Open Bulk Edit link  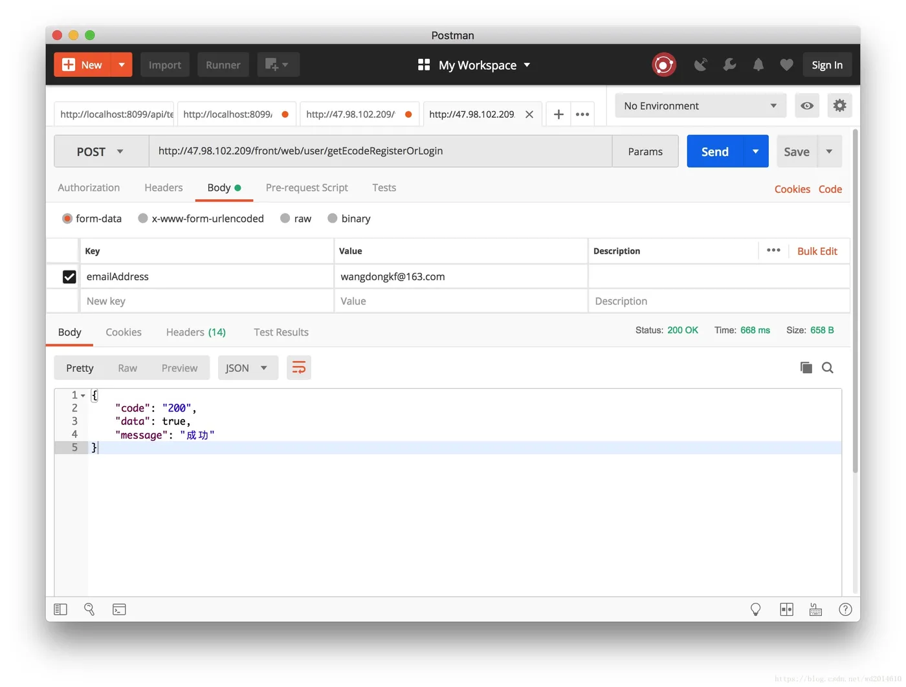coord(817,251)
